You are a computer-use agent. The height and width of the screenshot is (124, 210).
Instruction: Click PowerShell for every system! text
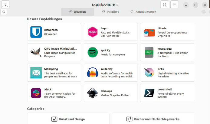point(171,95)
